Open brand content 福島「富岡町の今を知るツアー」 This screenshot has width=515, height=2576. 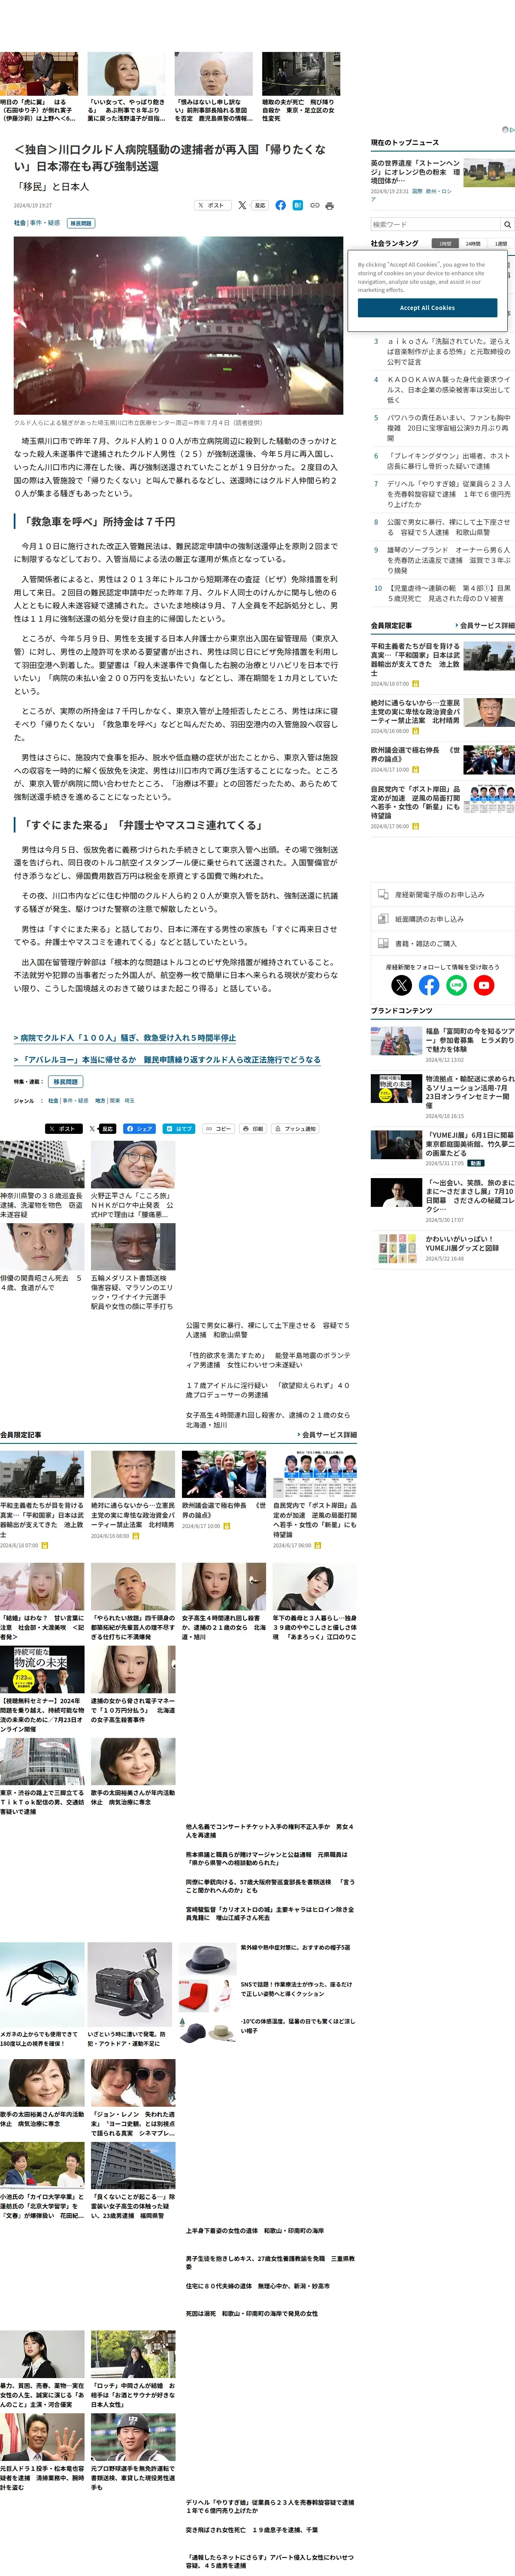pyautogui.click(x=470, y=1040)
